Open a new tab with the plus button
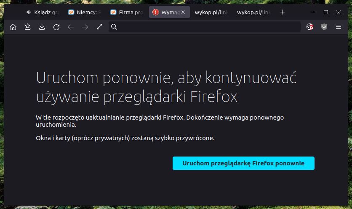The height and width of the screenshot is (209, 352). 283,12
